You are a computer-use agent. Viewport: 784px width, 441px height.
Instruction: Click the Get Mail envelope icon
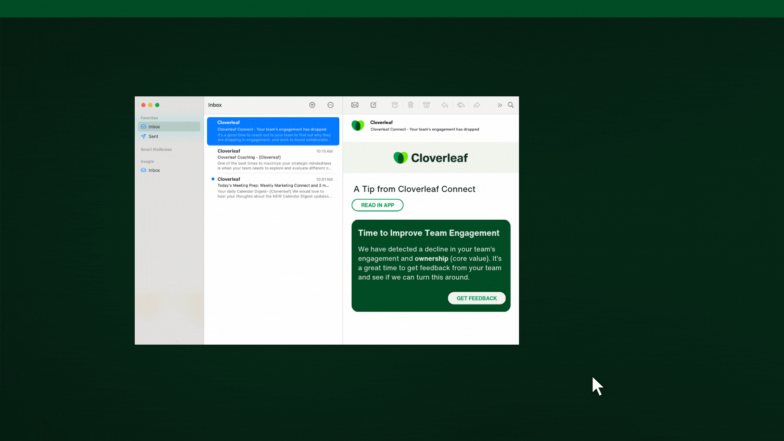[354, 105]
